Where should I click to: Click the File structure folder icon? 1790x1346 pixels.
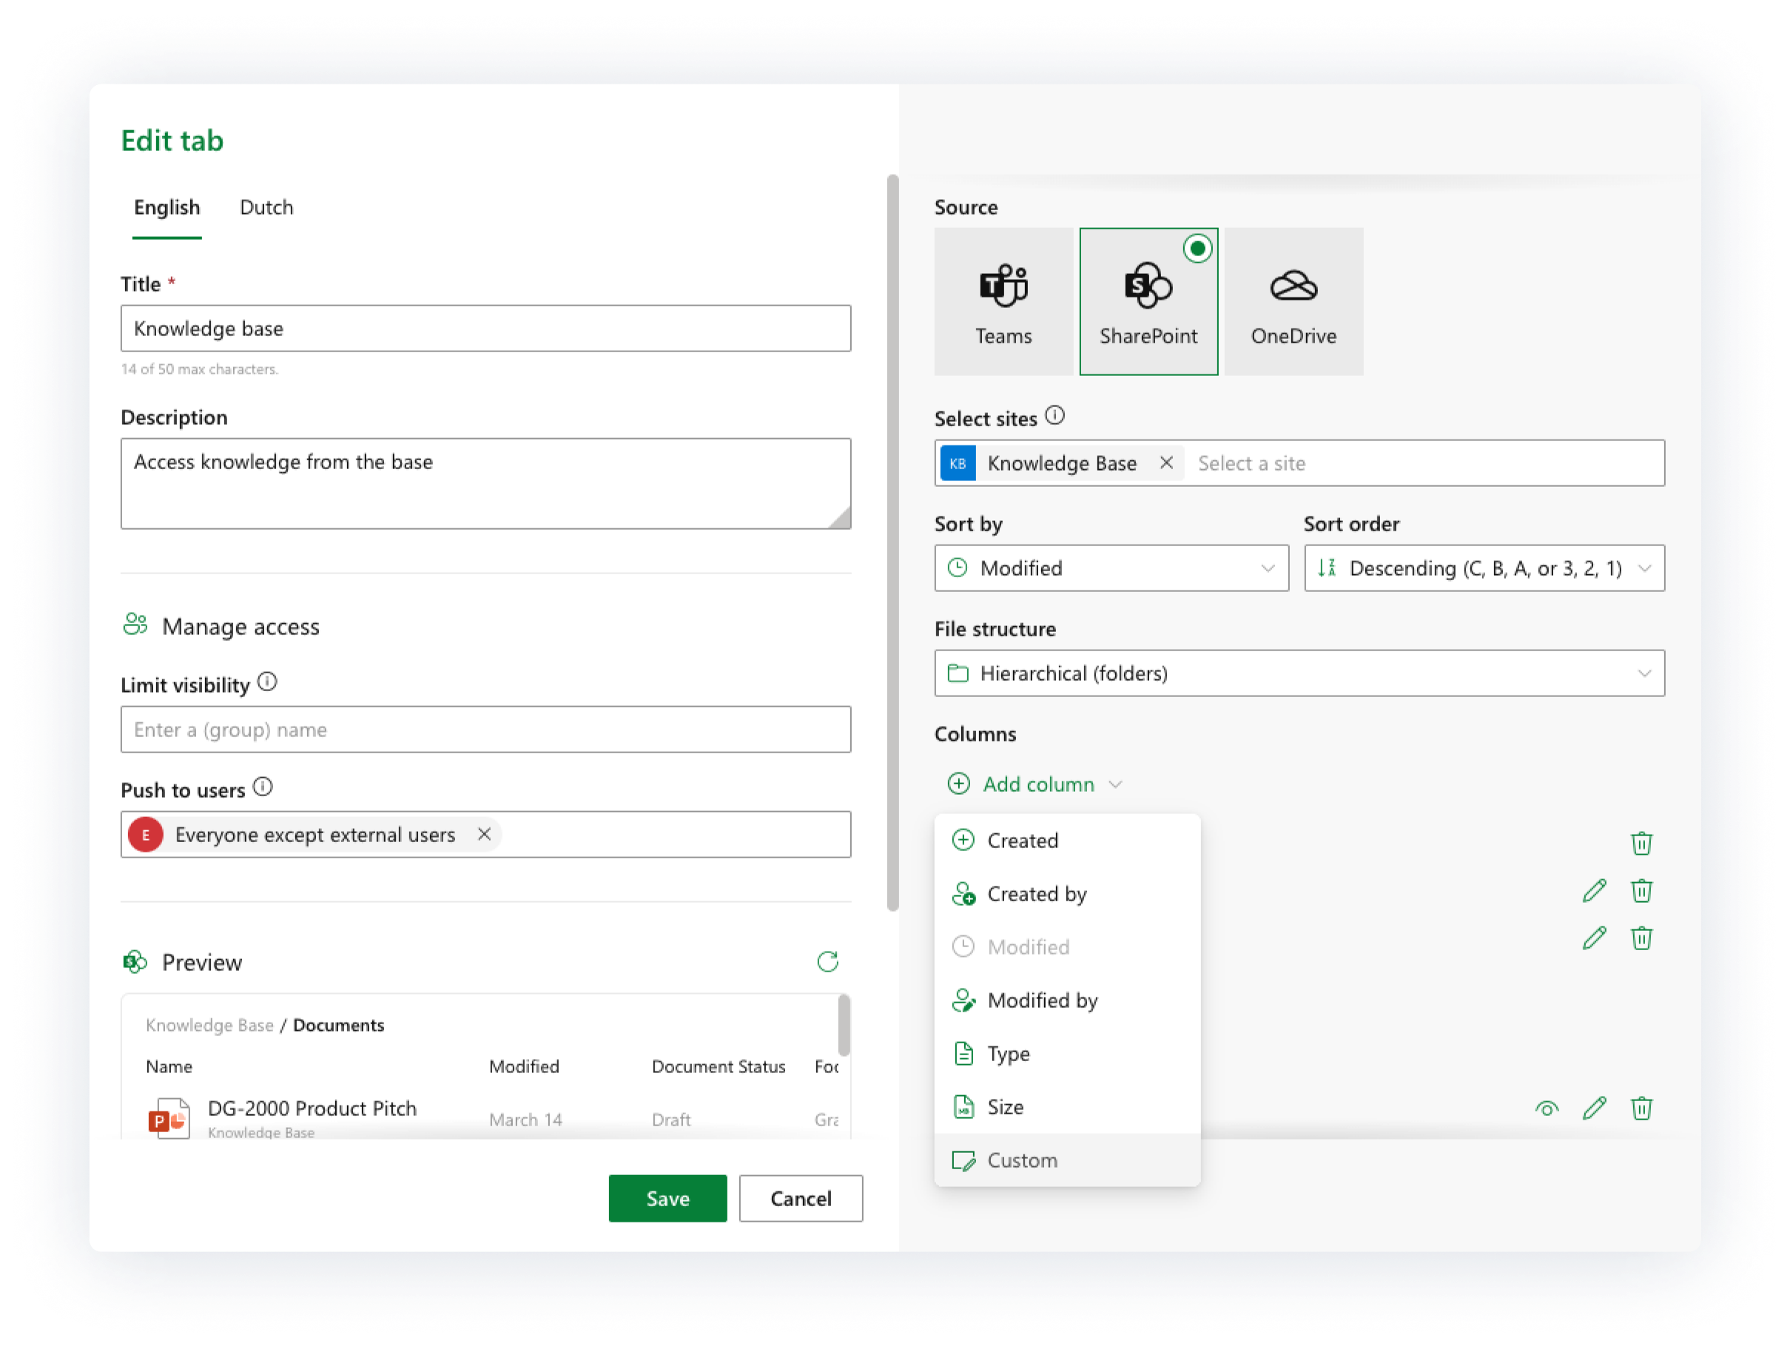958,673
